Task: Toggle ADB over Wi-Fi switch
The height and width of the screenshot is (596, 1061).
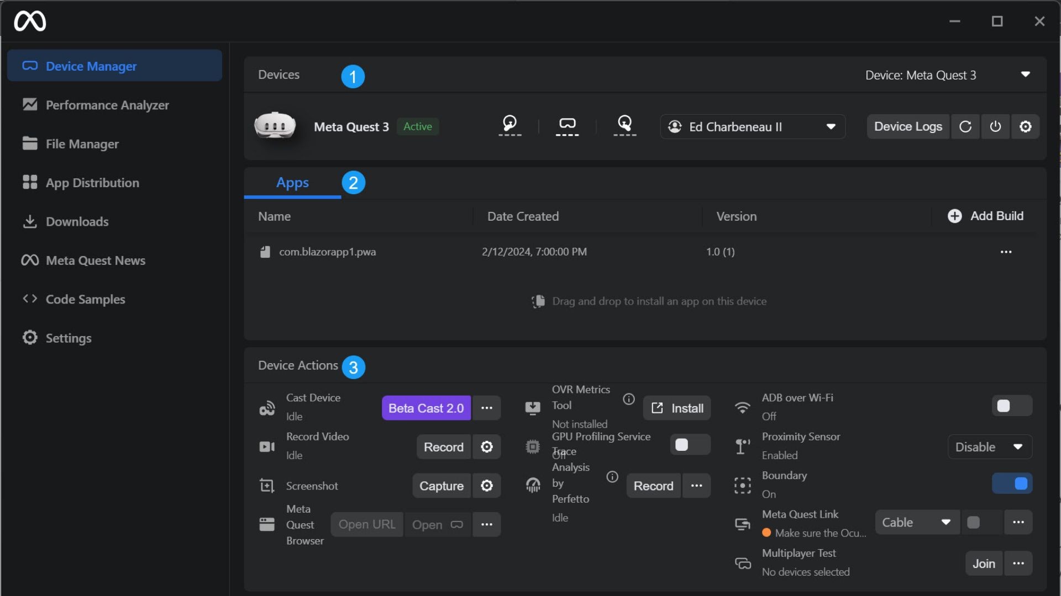Action: [x=1011, y=406]
